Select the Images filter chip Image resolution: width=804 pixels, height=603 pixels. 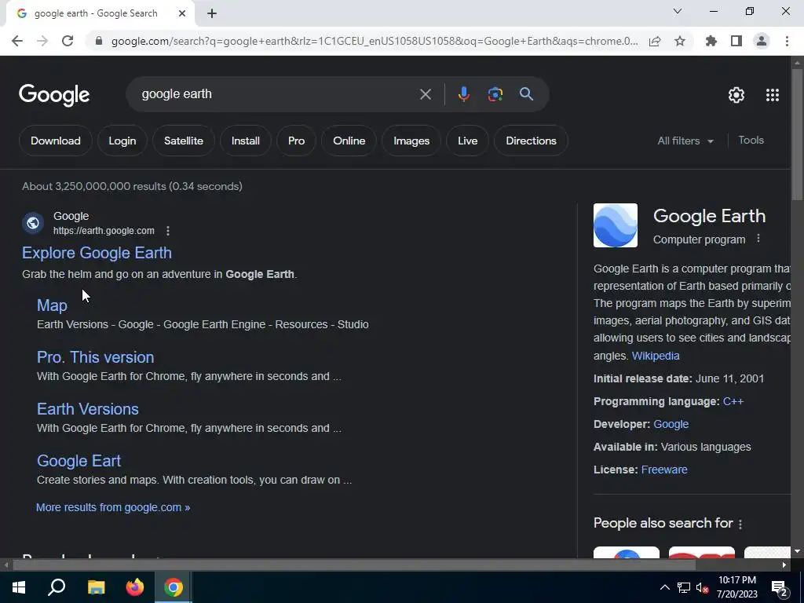pos(411,141)
